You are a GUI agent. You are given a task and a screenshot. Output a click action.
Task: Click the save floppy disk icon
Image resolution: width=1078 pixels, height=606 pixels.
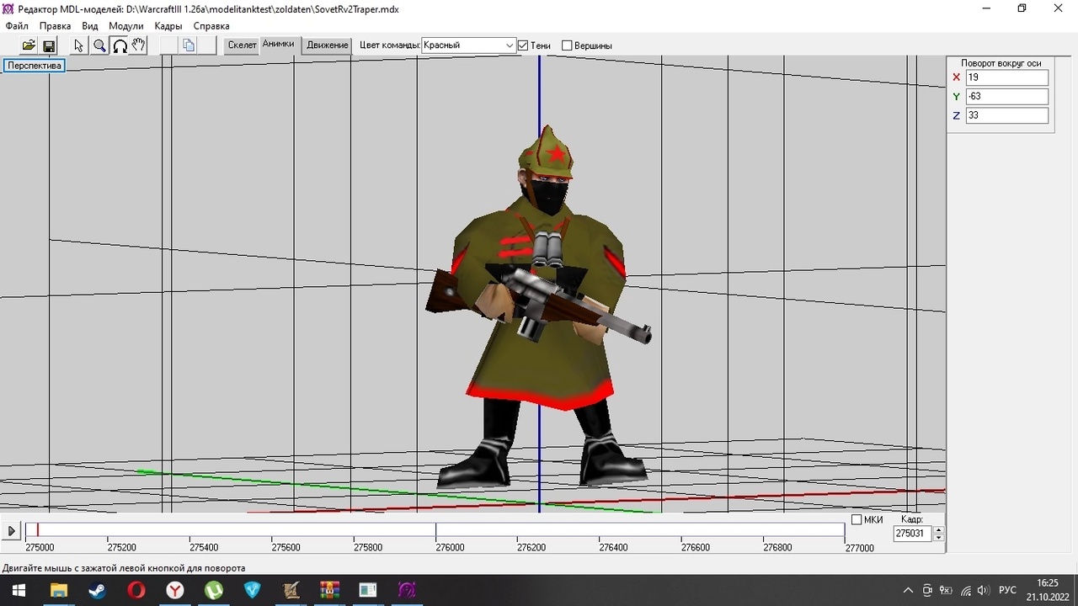pos(49,45)
